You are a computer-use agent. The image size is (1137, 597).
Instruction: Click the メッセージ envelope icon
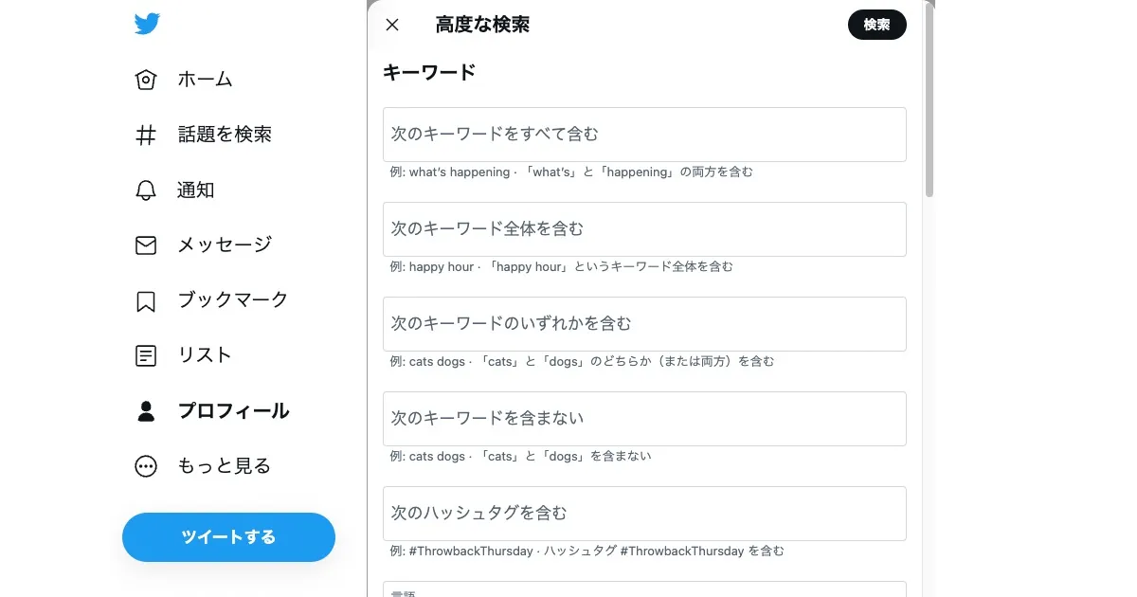(146, 245)
